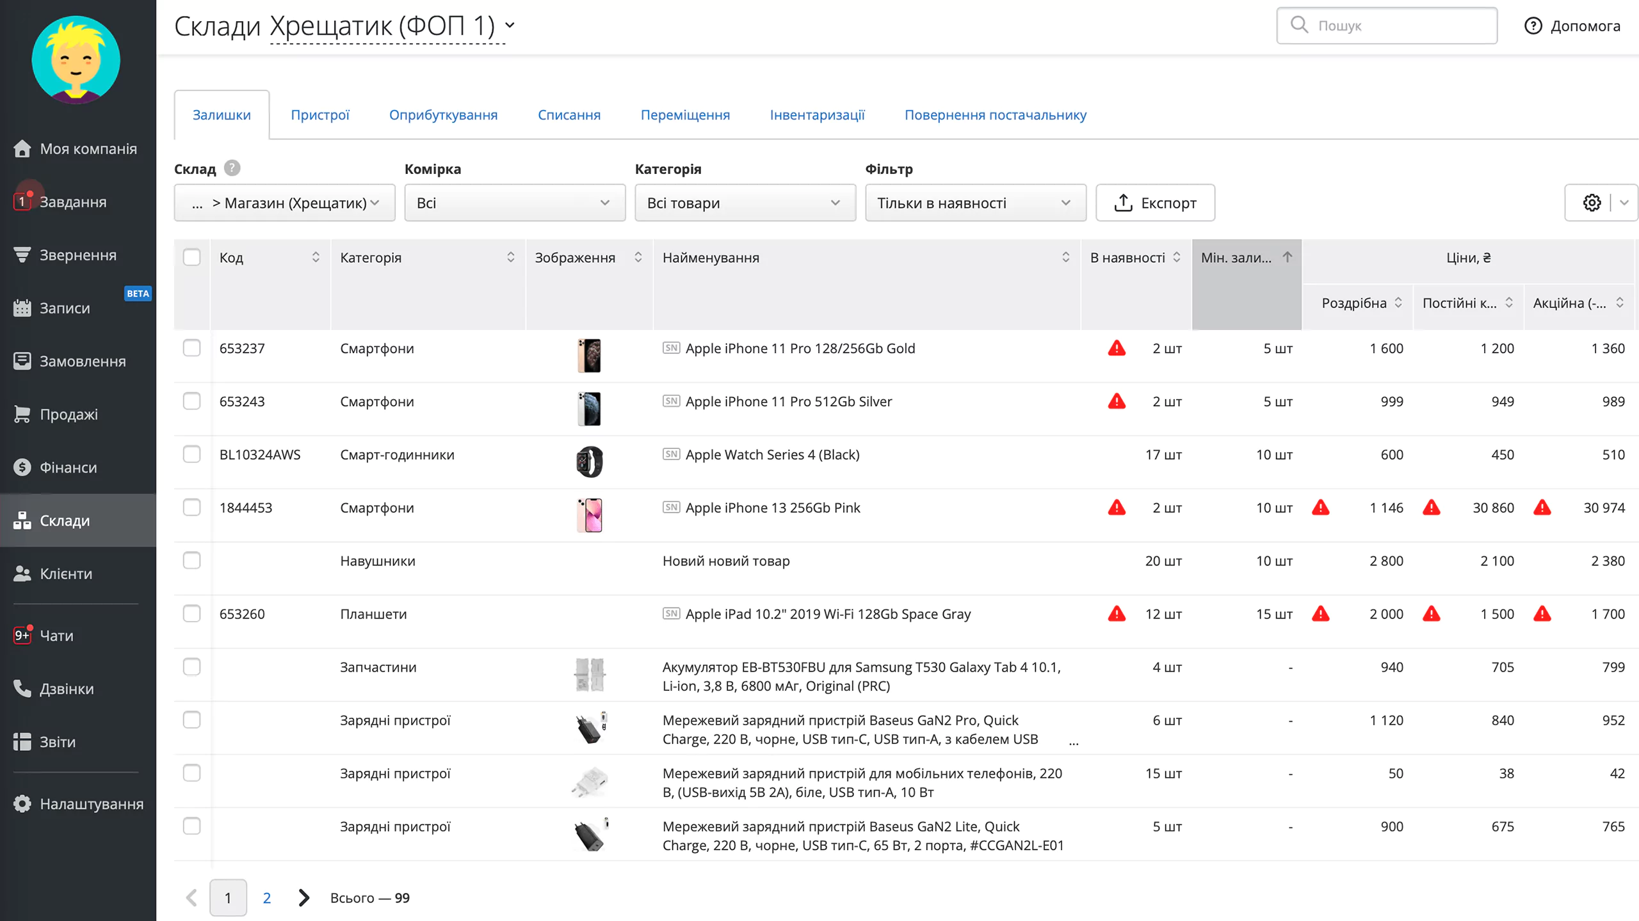Expand Хрещатик (ФОП 1) location selector
Viewport: 1639px width, 921px height.
(392, 27)
